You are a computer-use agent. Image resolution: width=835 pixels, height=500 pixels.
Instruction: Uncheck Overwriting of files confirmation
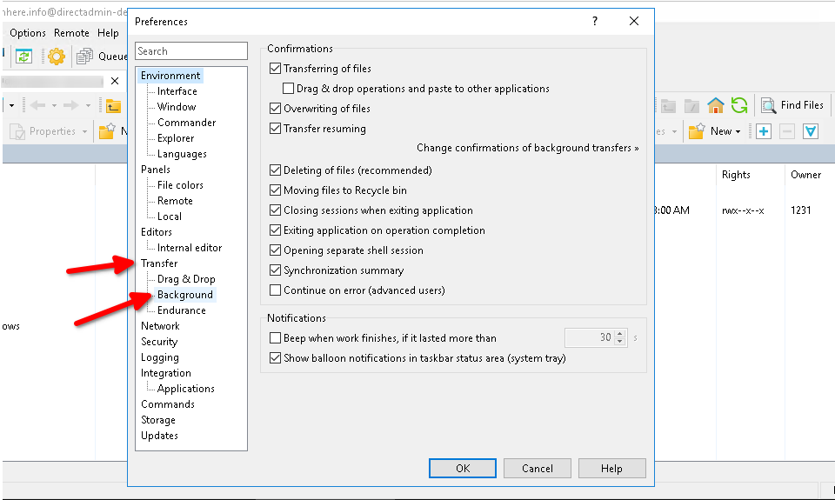tap(276, 109)
